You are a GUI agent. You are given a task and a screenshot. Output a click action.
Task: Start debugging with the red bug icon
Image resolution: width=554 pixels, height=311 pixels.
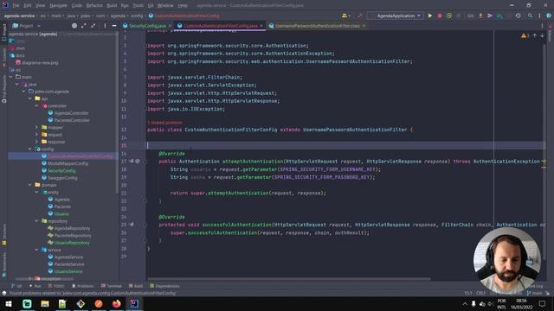coord(440,16)
